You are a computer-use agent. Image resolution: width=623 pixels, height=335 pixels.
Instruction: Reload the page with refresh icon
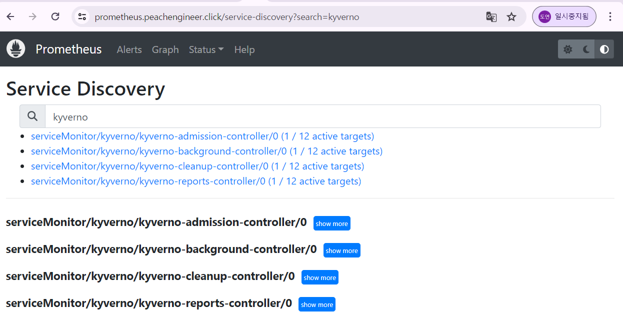pyautogui.click(x=55, y=16)
